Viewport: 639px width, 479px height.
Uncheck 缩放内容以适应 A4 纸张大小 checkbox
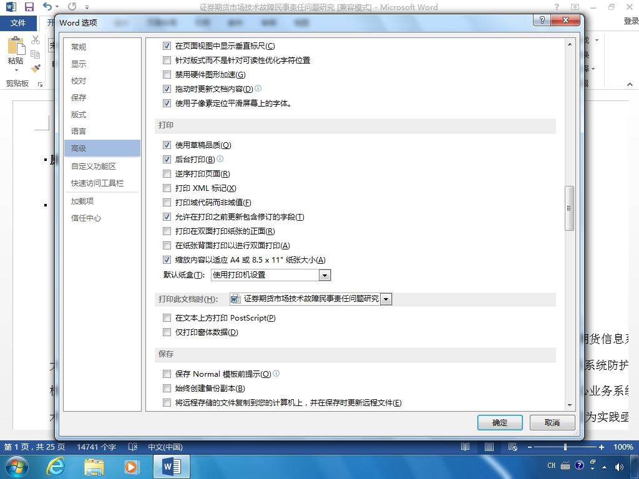[x=167, y=260]
